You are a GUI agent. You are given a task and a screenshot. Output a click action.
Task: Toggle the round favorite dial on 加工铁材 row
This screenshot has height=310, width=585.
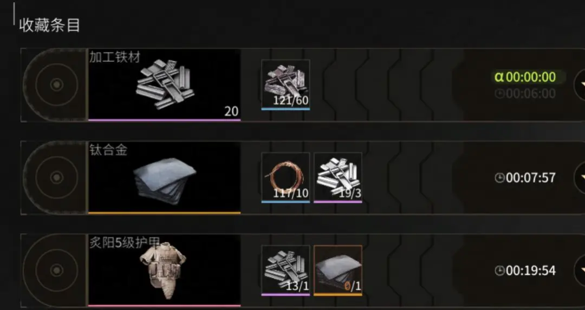coord(56,85)
